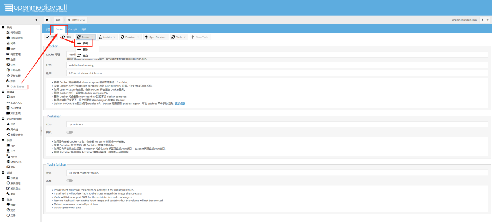Viewport: 492px width, 222px height.
Task: Open the 磁盘 disks page
Action: [13, 97]
